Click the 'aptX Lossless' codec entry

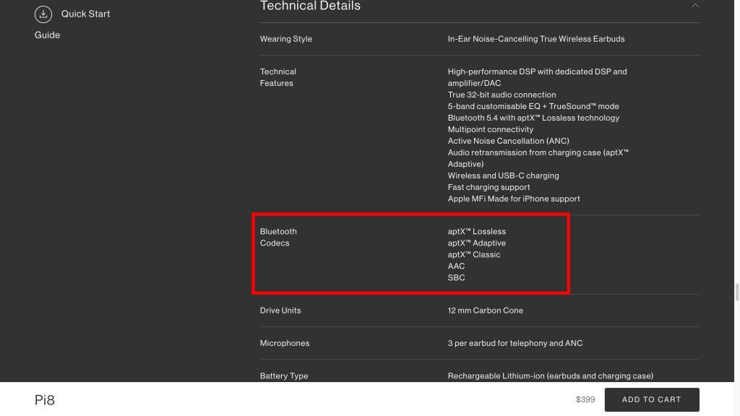coord(477,232)
